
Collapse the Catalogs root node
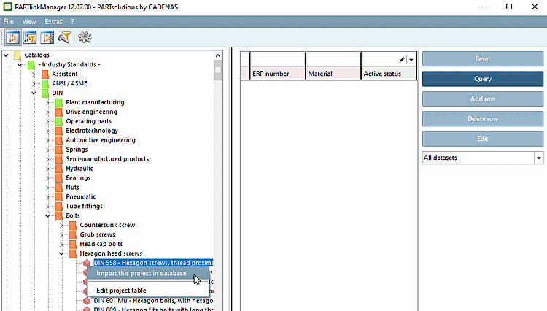click(x=6, y=55)
